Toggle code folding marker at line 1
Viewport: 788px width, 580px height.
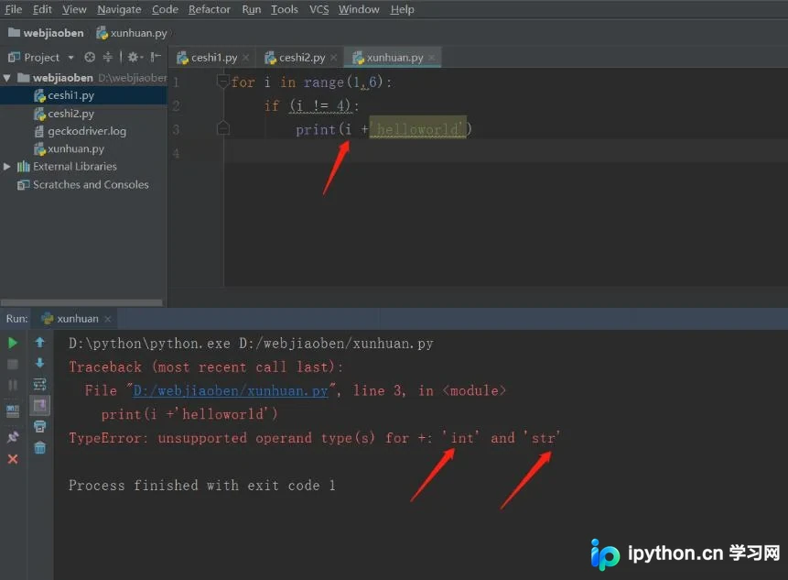222,81
